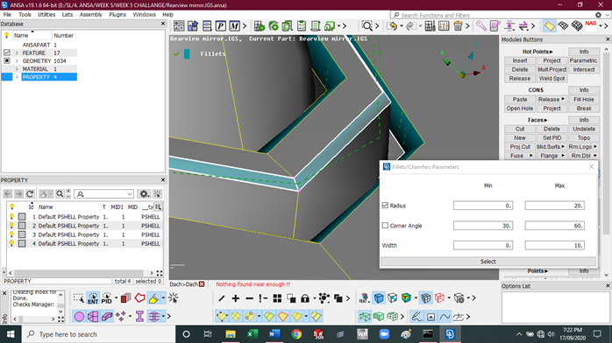
Task: Click the undo arrow icon in top toolbar
Action: (x=392, y=26)
